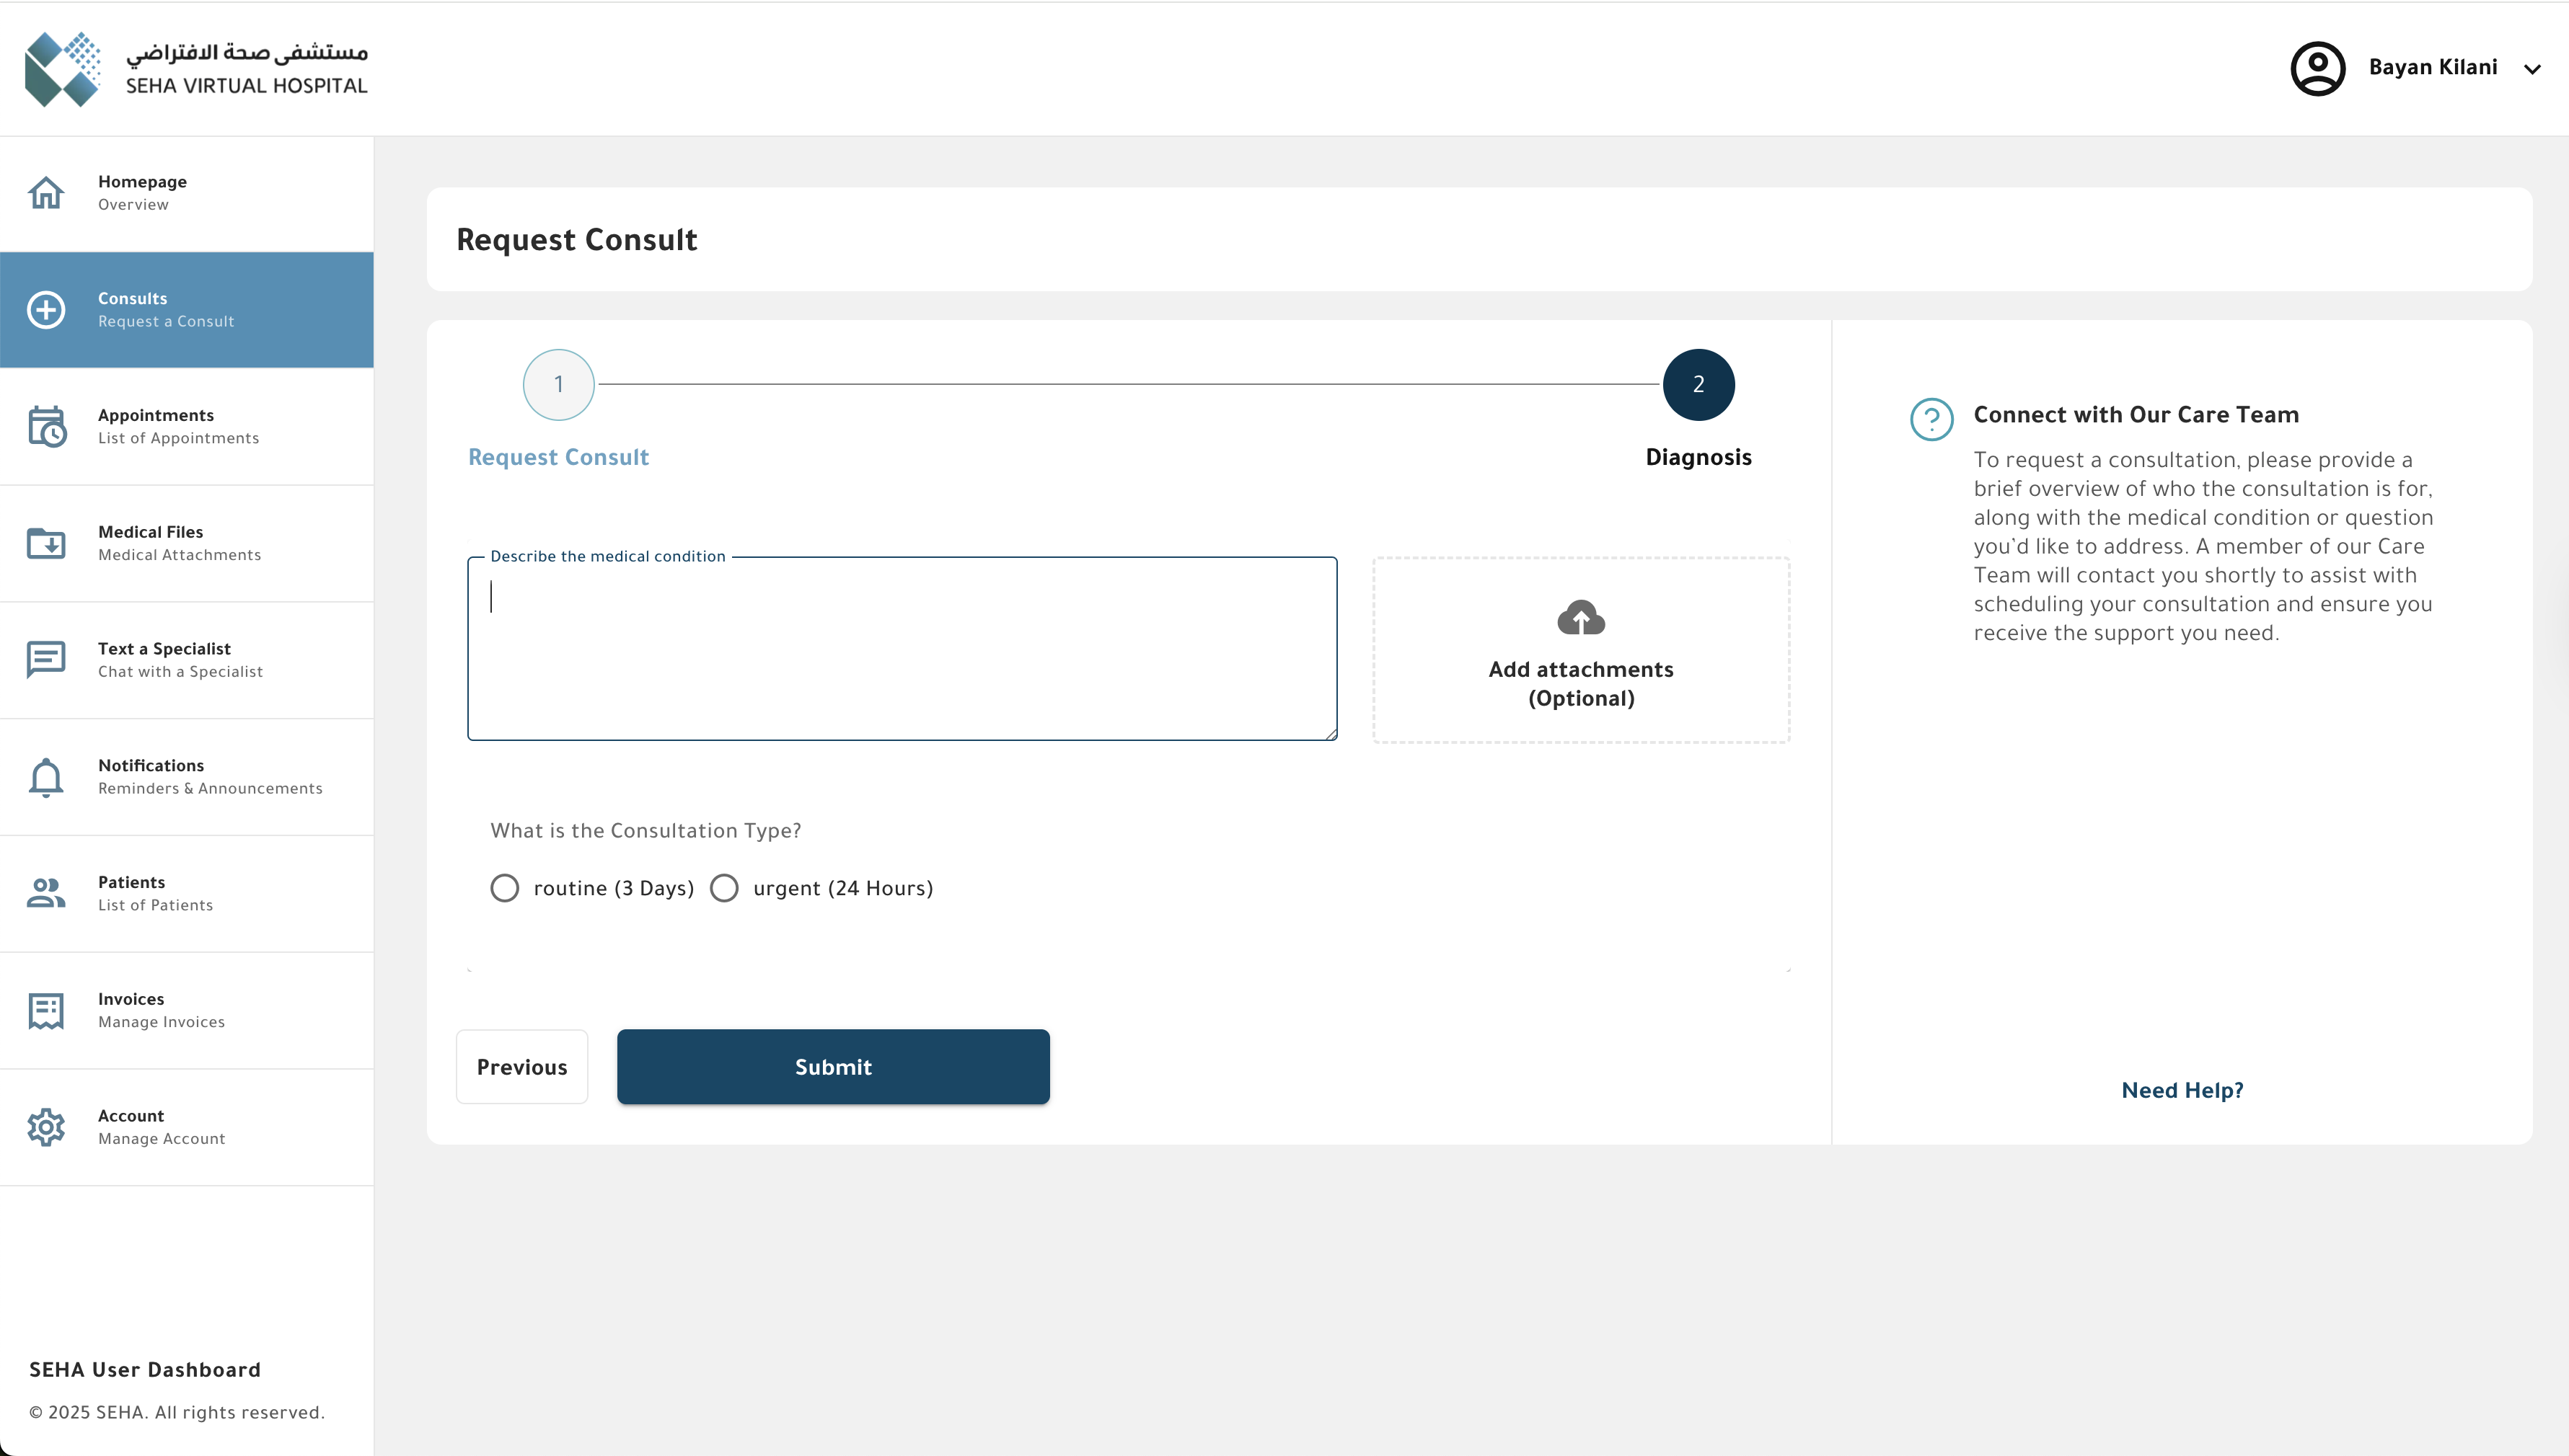Click the Homepage house icon

46,193
